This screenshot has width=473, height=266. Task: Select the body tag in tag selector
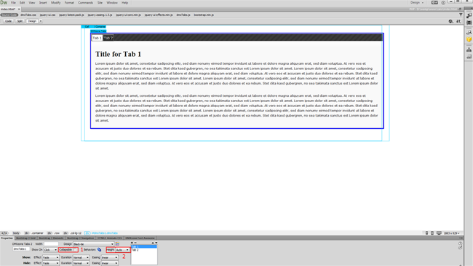click(16, 233)
